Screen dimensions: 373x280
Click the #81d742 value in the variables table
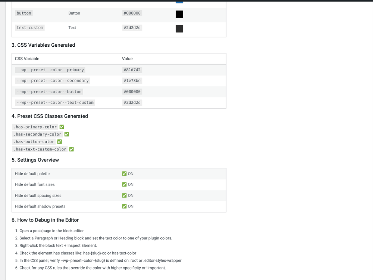pyautogui.click(x=132, y=70)
